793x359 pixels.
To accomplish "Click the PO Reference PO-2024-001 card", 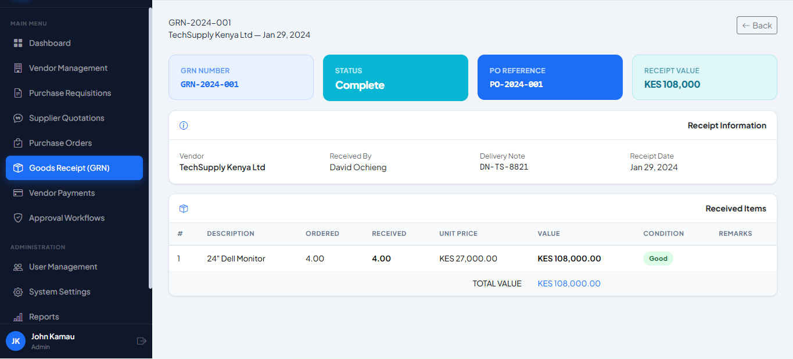I will (550, 78).
